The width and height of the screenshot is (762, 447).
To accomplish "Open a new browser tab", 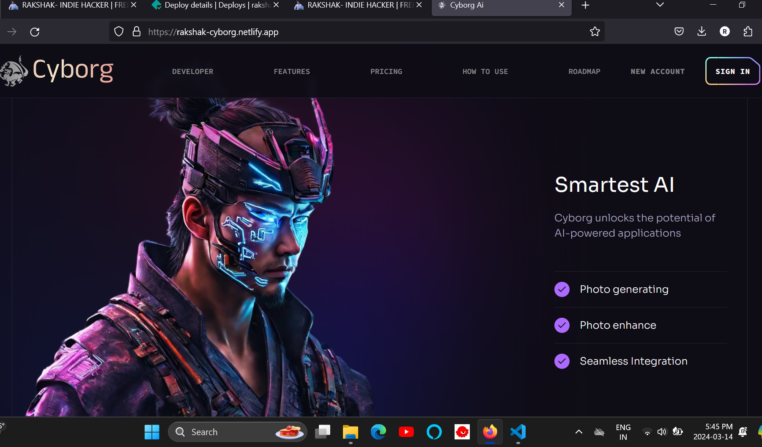I will (585, 5).
